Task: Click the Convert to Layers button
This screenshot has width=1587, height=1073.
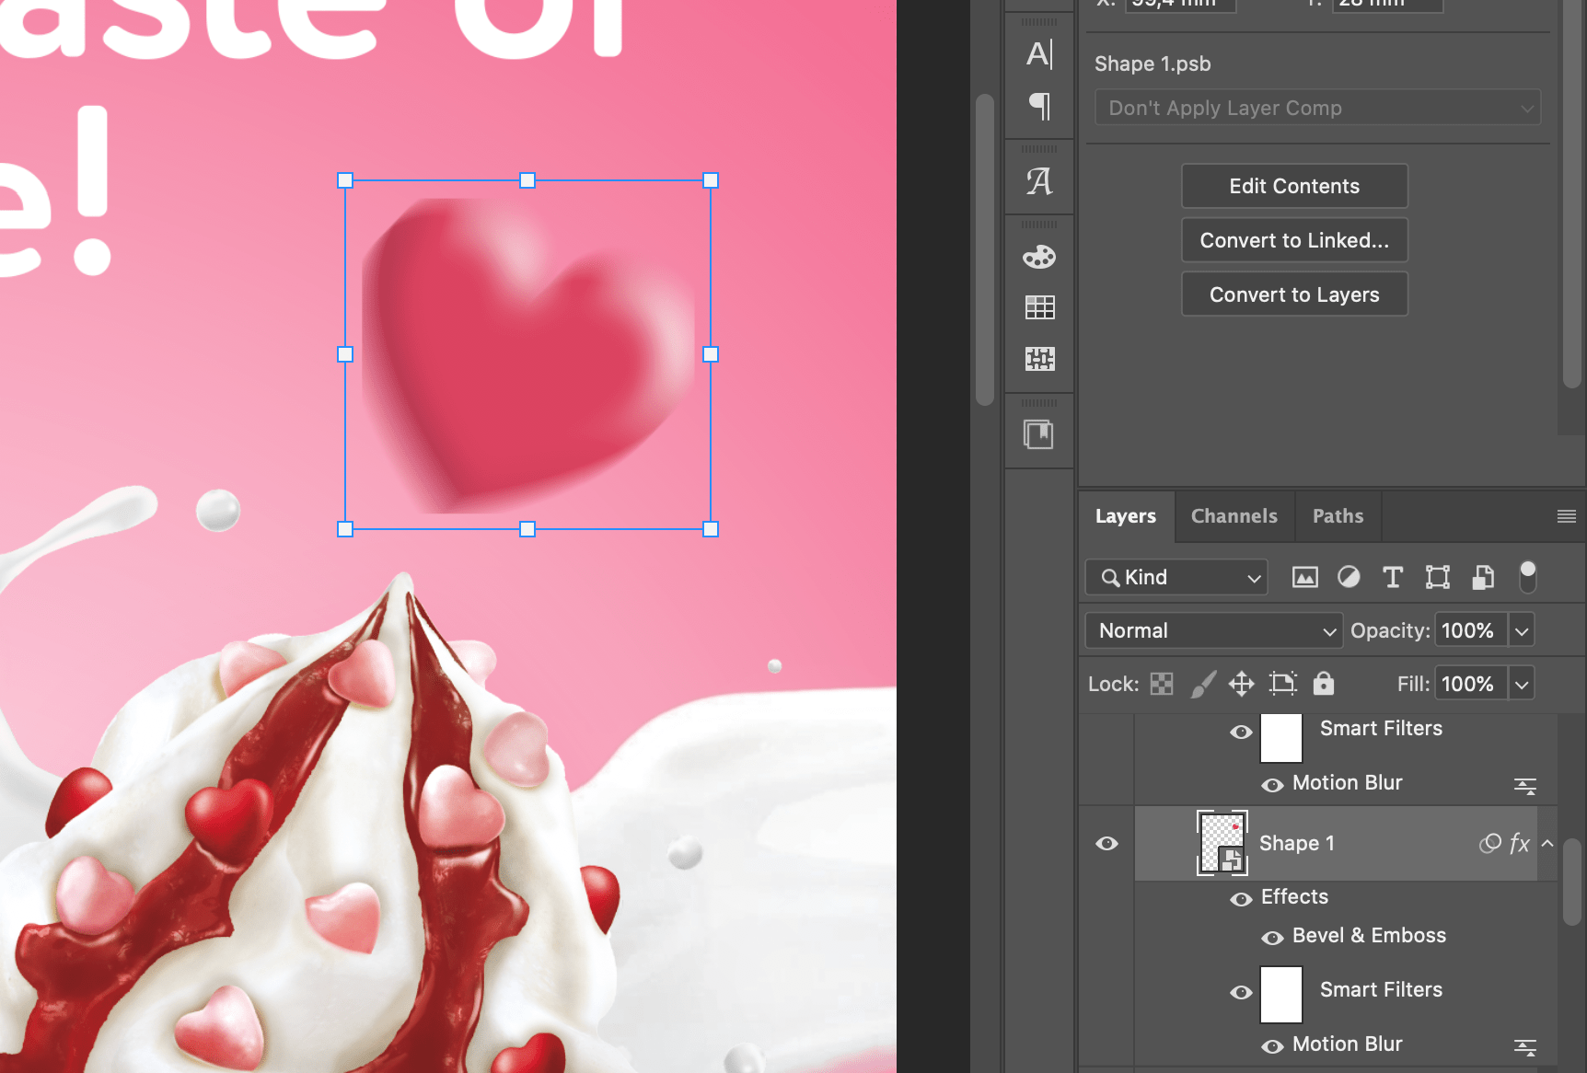Action: [1294, 294]
